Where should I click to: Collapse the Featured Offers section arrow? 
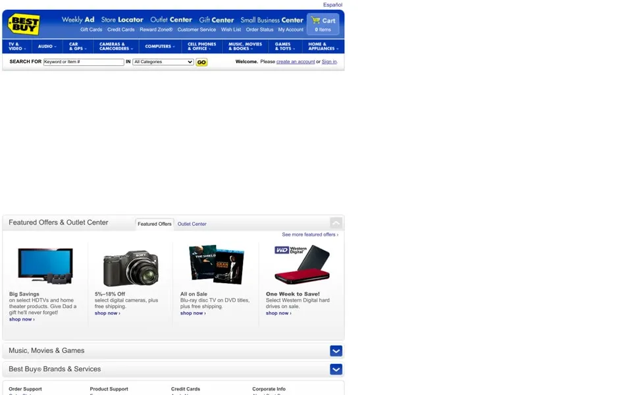click(x=336, y=223)
